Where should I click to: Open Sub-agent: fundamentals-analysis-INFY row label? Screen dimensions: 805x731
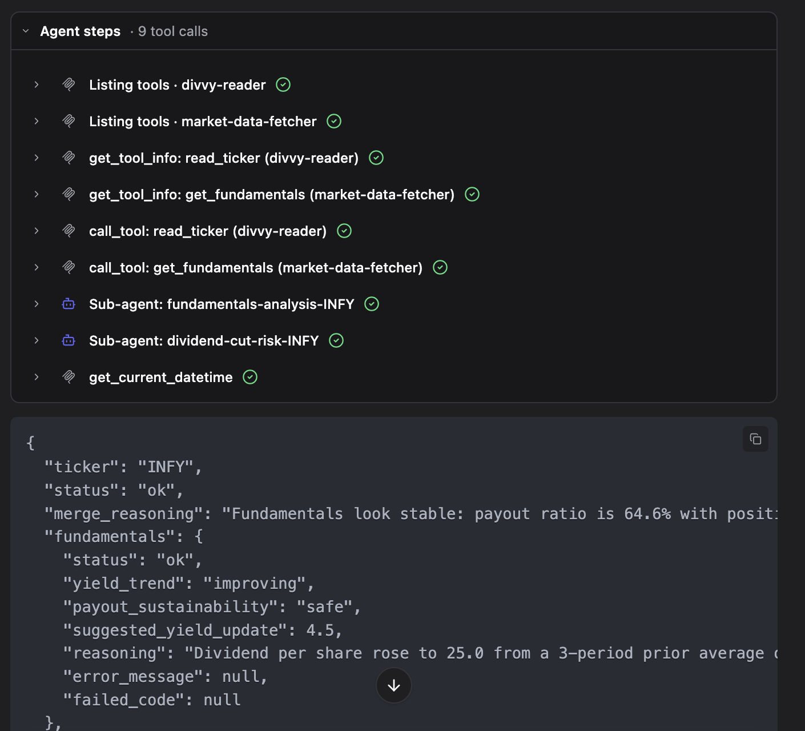[222, 304]
